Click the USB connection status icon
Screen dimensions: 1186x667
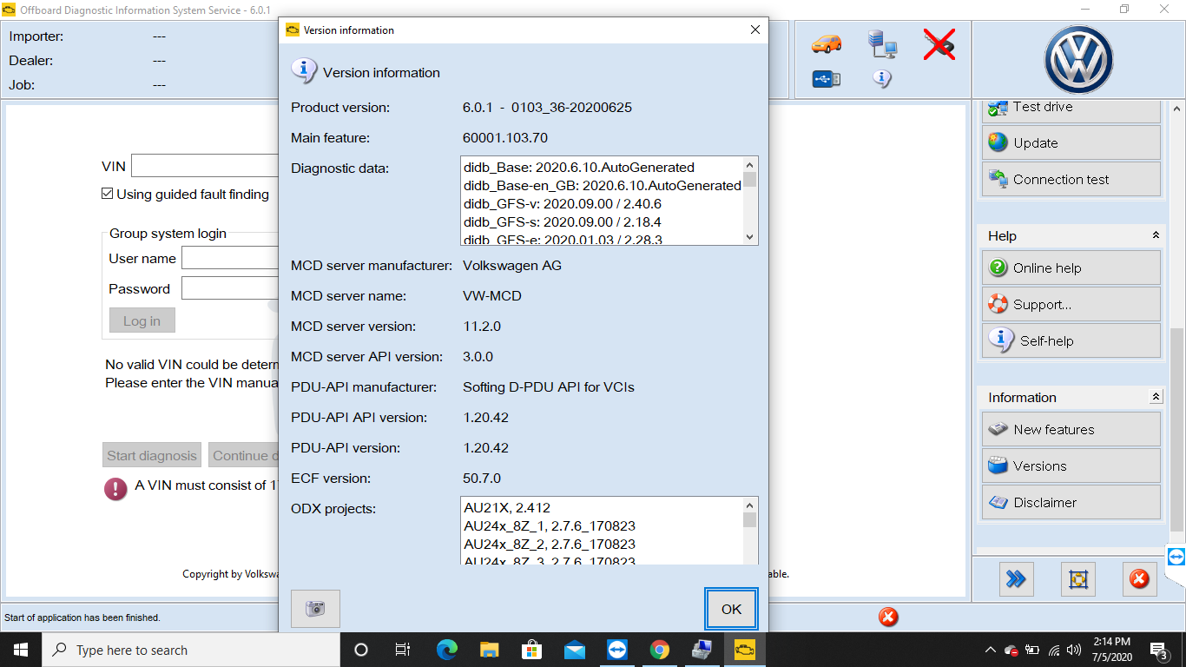click(x=827, y=79)
